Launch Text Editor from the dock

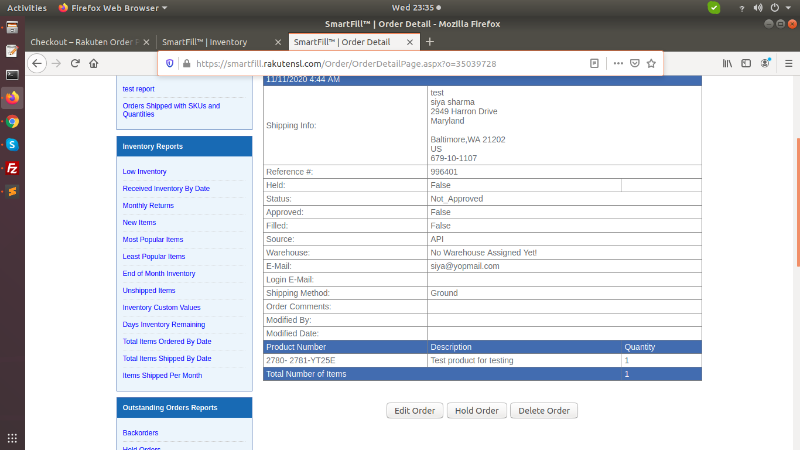(12, 51)
